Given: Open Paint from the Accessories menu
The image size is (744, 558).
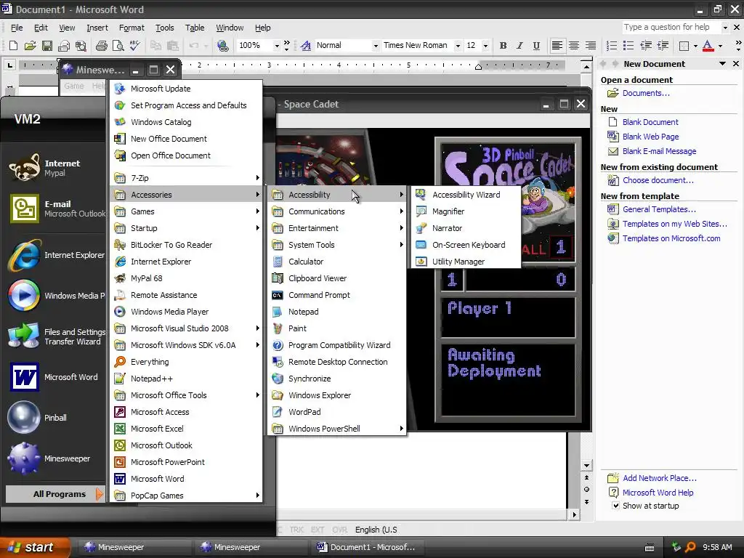Looking at the screenshot, I should coord(337,328).
